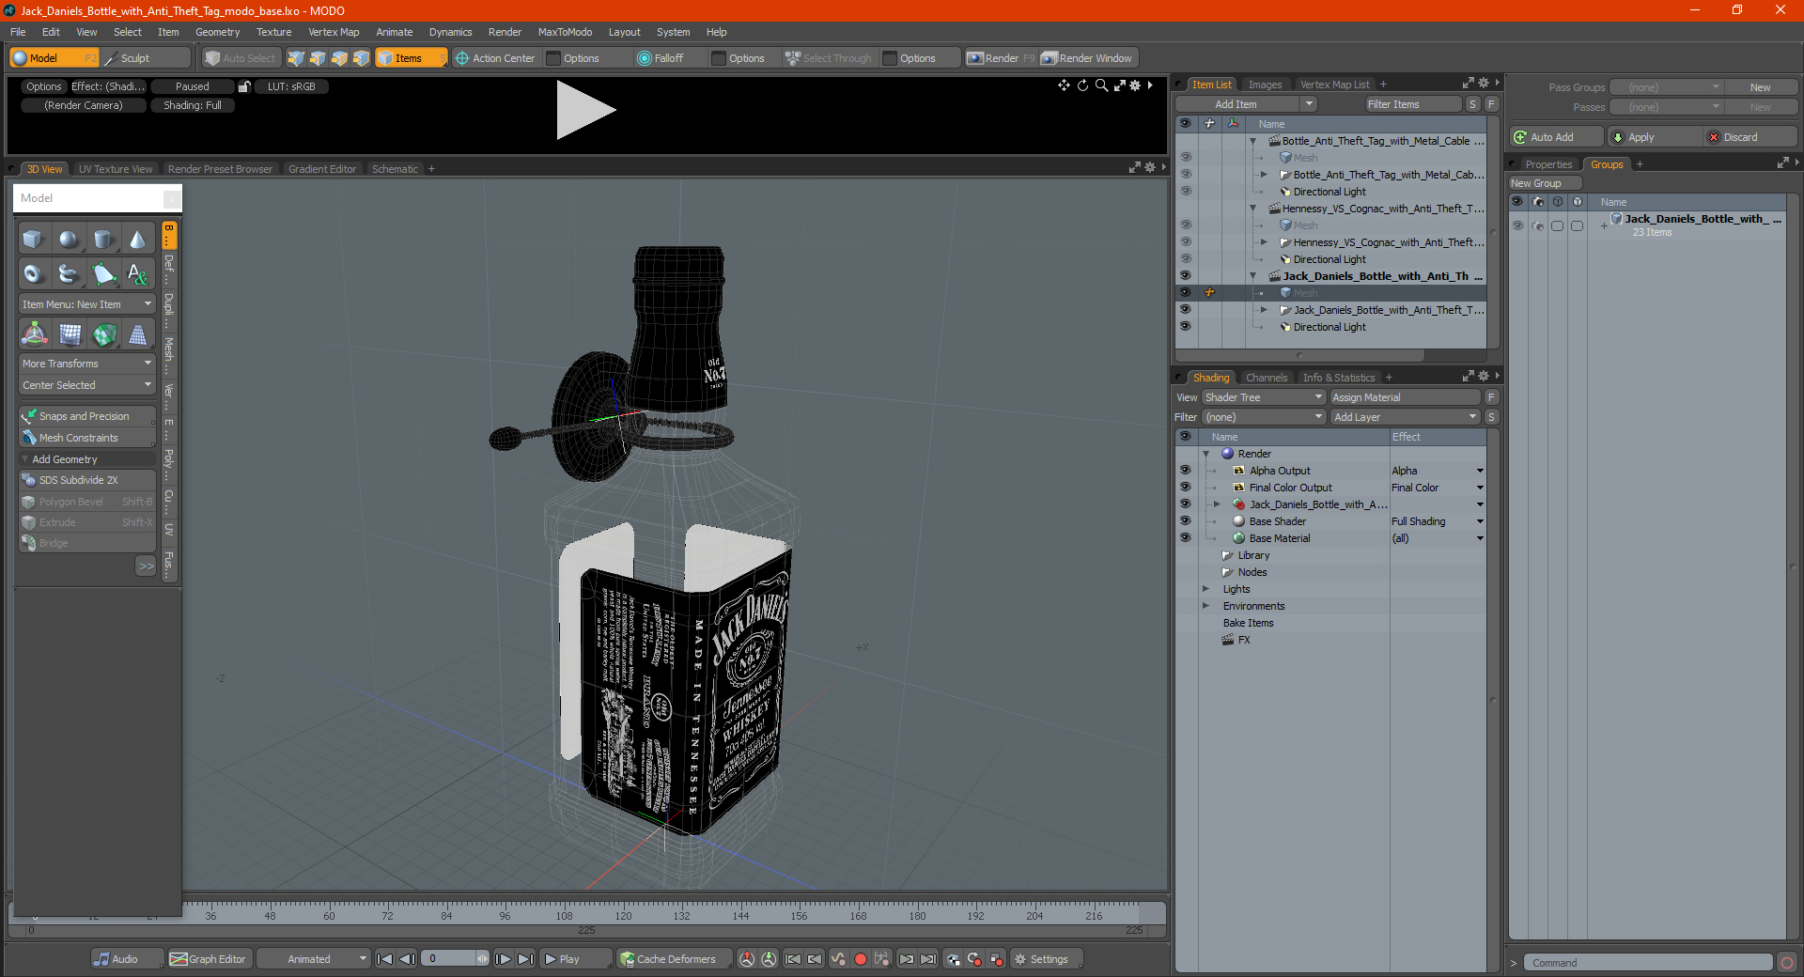Open the Shader Tree view dropdown
The image size is (1804, 977).
pos(1264,397)
